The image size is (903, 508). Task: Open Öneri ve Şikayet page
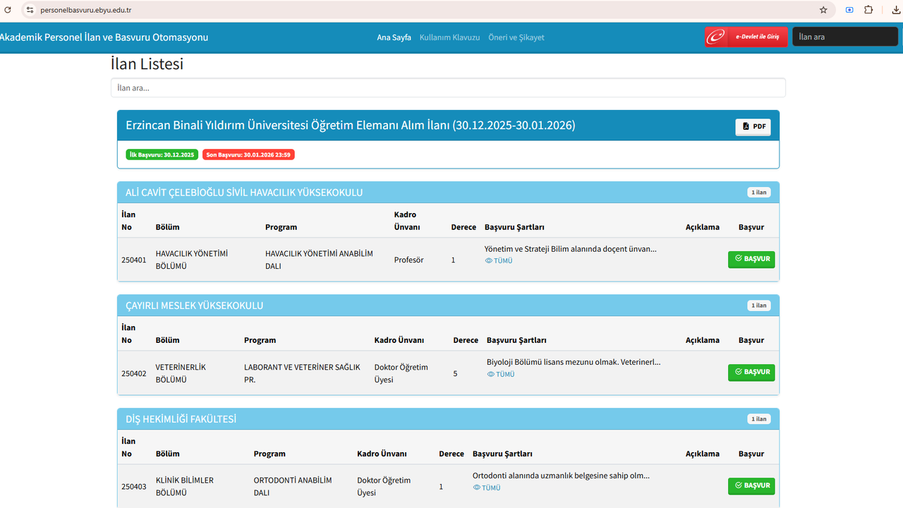[516, 37]
